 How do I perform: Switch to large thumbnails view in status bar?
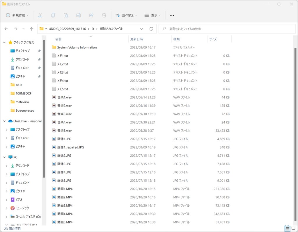(293, 228)
